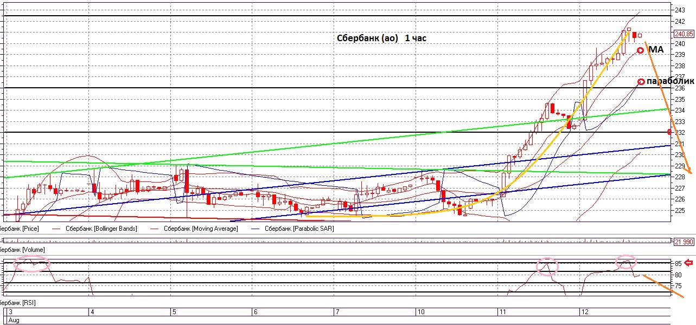Click the 230 price axis label
Viewport: 696px width, 325px height.
coord(680,154)
